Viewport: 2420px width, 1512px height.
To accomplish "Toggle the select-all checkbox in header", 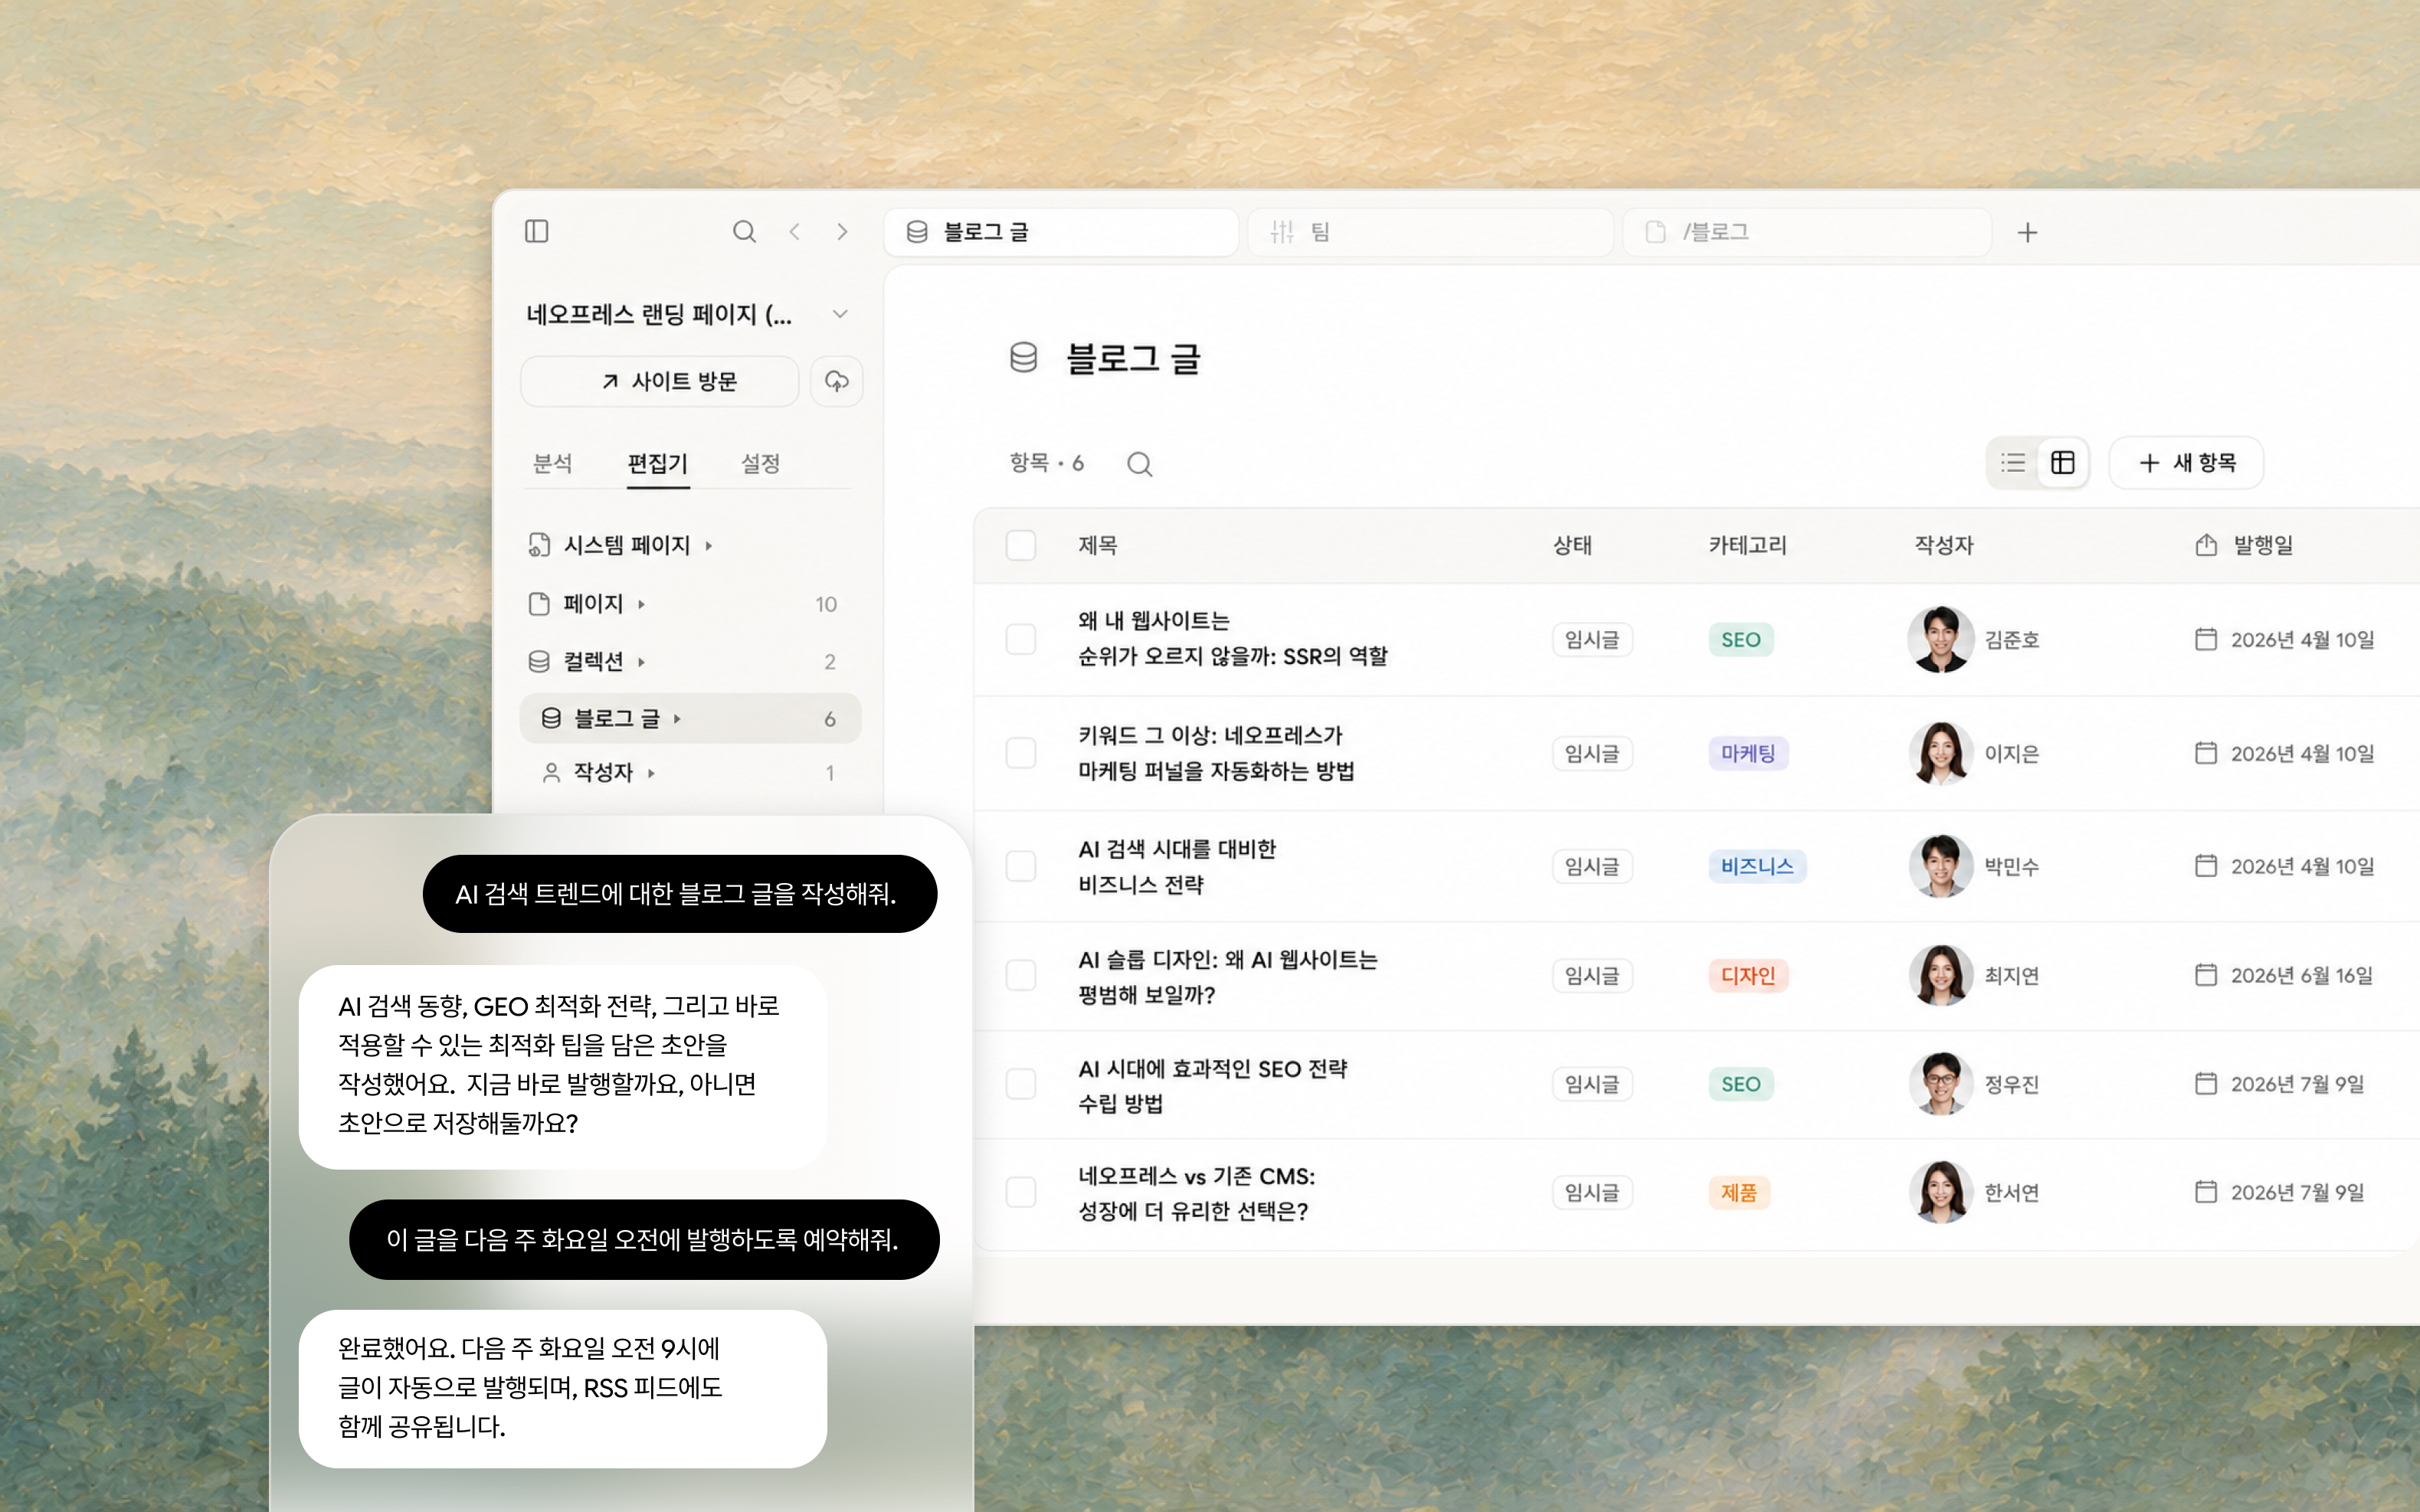I will pos(1020,545).
